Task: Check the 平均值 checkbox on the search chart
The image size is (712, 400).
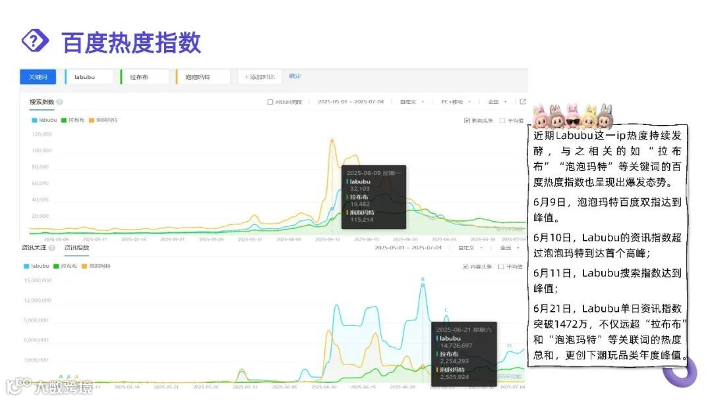Action: tap(502, 120)
